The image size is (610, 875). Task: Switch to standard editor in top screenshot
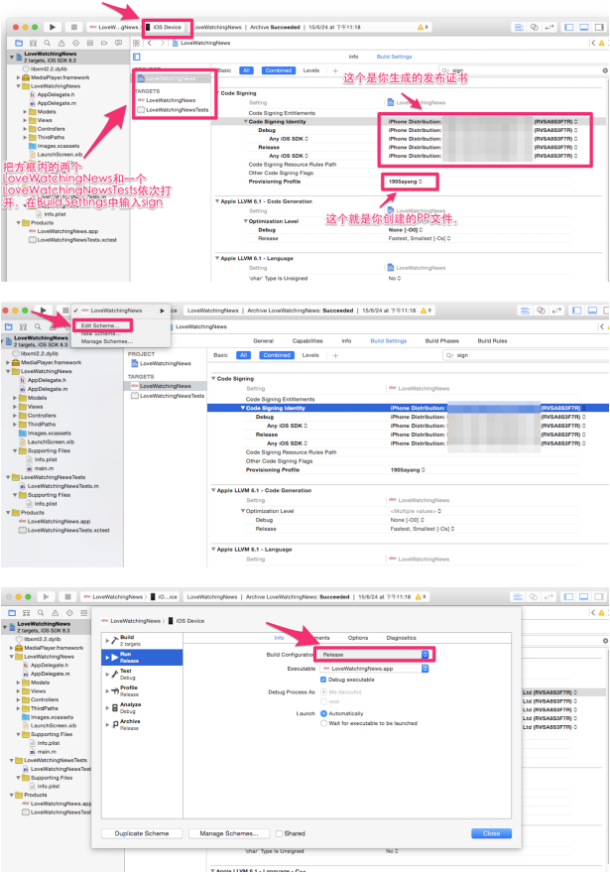pyautogui.click(x=519, y=27)
